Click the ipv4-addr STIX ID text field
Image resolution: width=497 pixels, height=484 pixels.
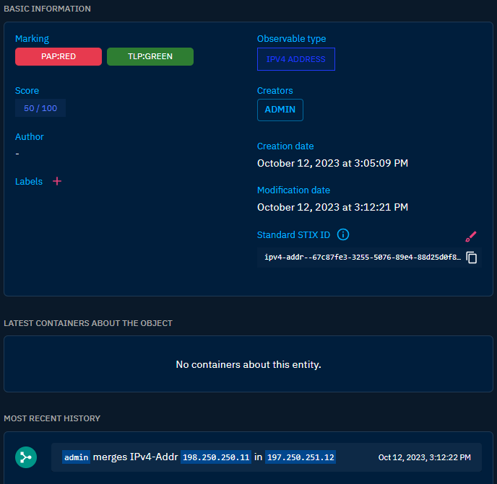pyautogui.click(x=363, y=258)
